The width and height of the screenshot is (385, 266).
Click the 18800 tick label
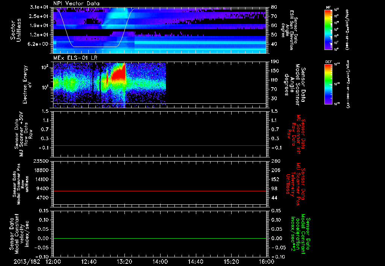(x=41, y=170)
